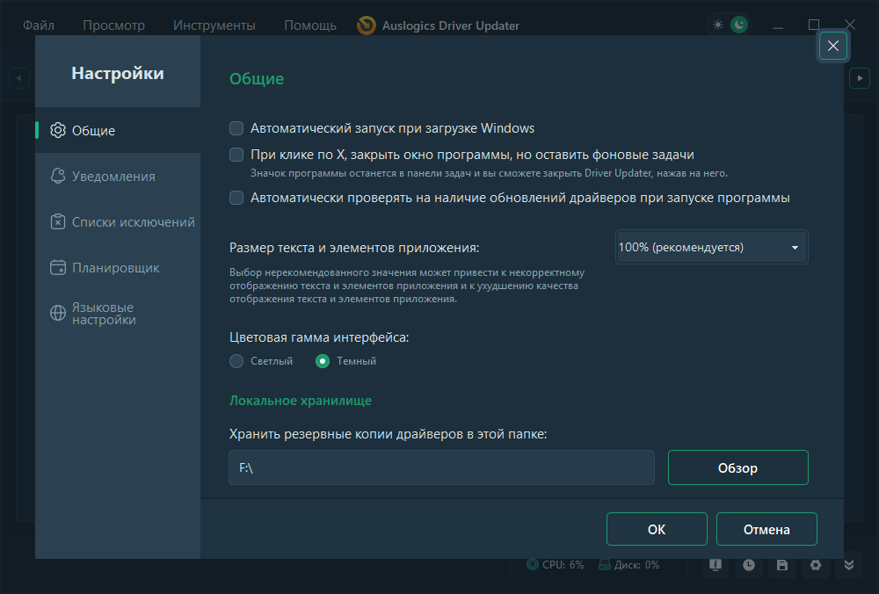This screenshot has width=879, height=594.
Task: Click the Цветовая гамма интерфейса label
Action: (319, 337)
